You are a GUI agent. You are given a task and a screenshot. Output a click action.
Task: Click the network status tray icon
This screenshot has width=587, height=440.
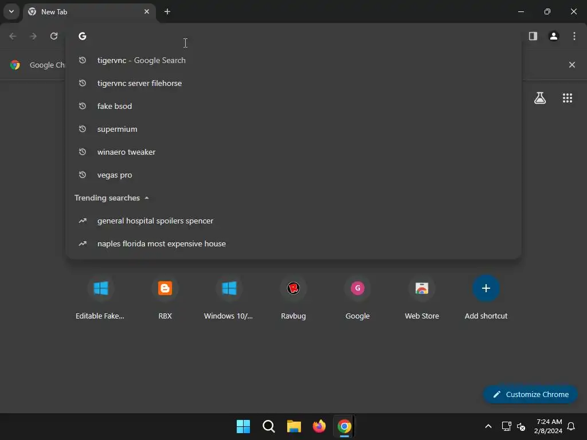(506, 426)
